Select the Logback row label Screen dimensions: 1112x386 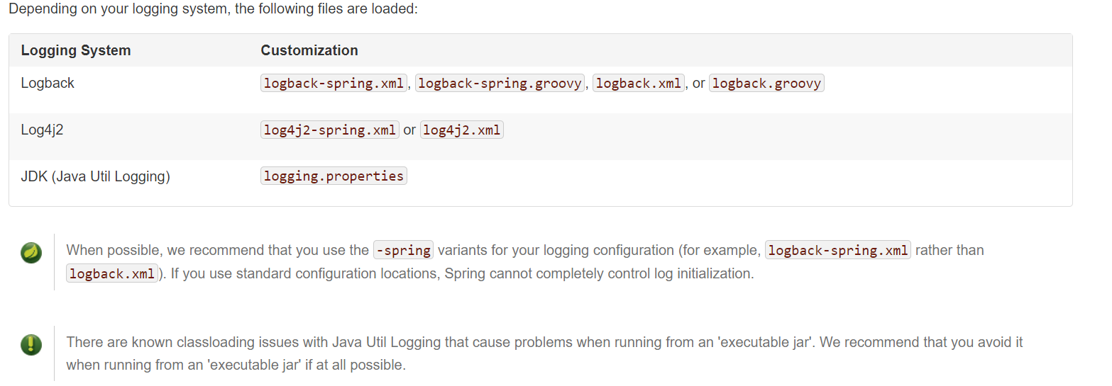point(48,83)
